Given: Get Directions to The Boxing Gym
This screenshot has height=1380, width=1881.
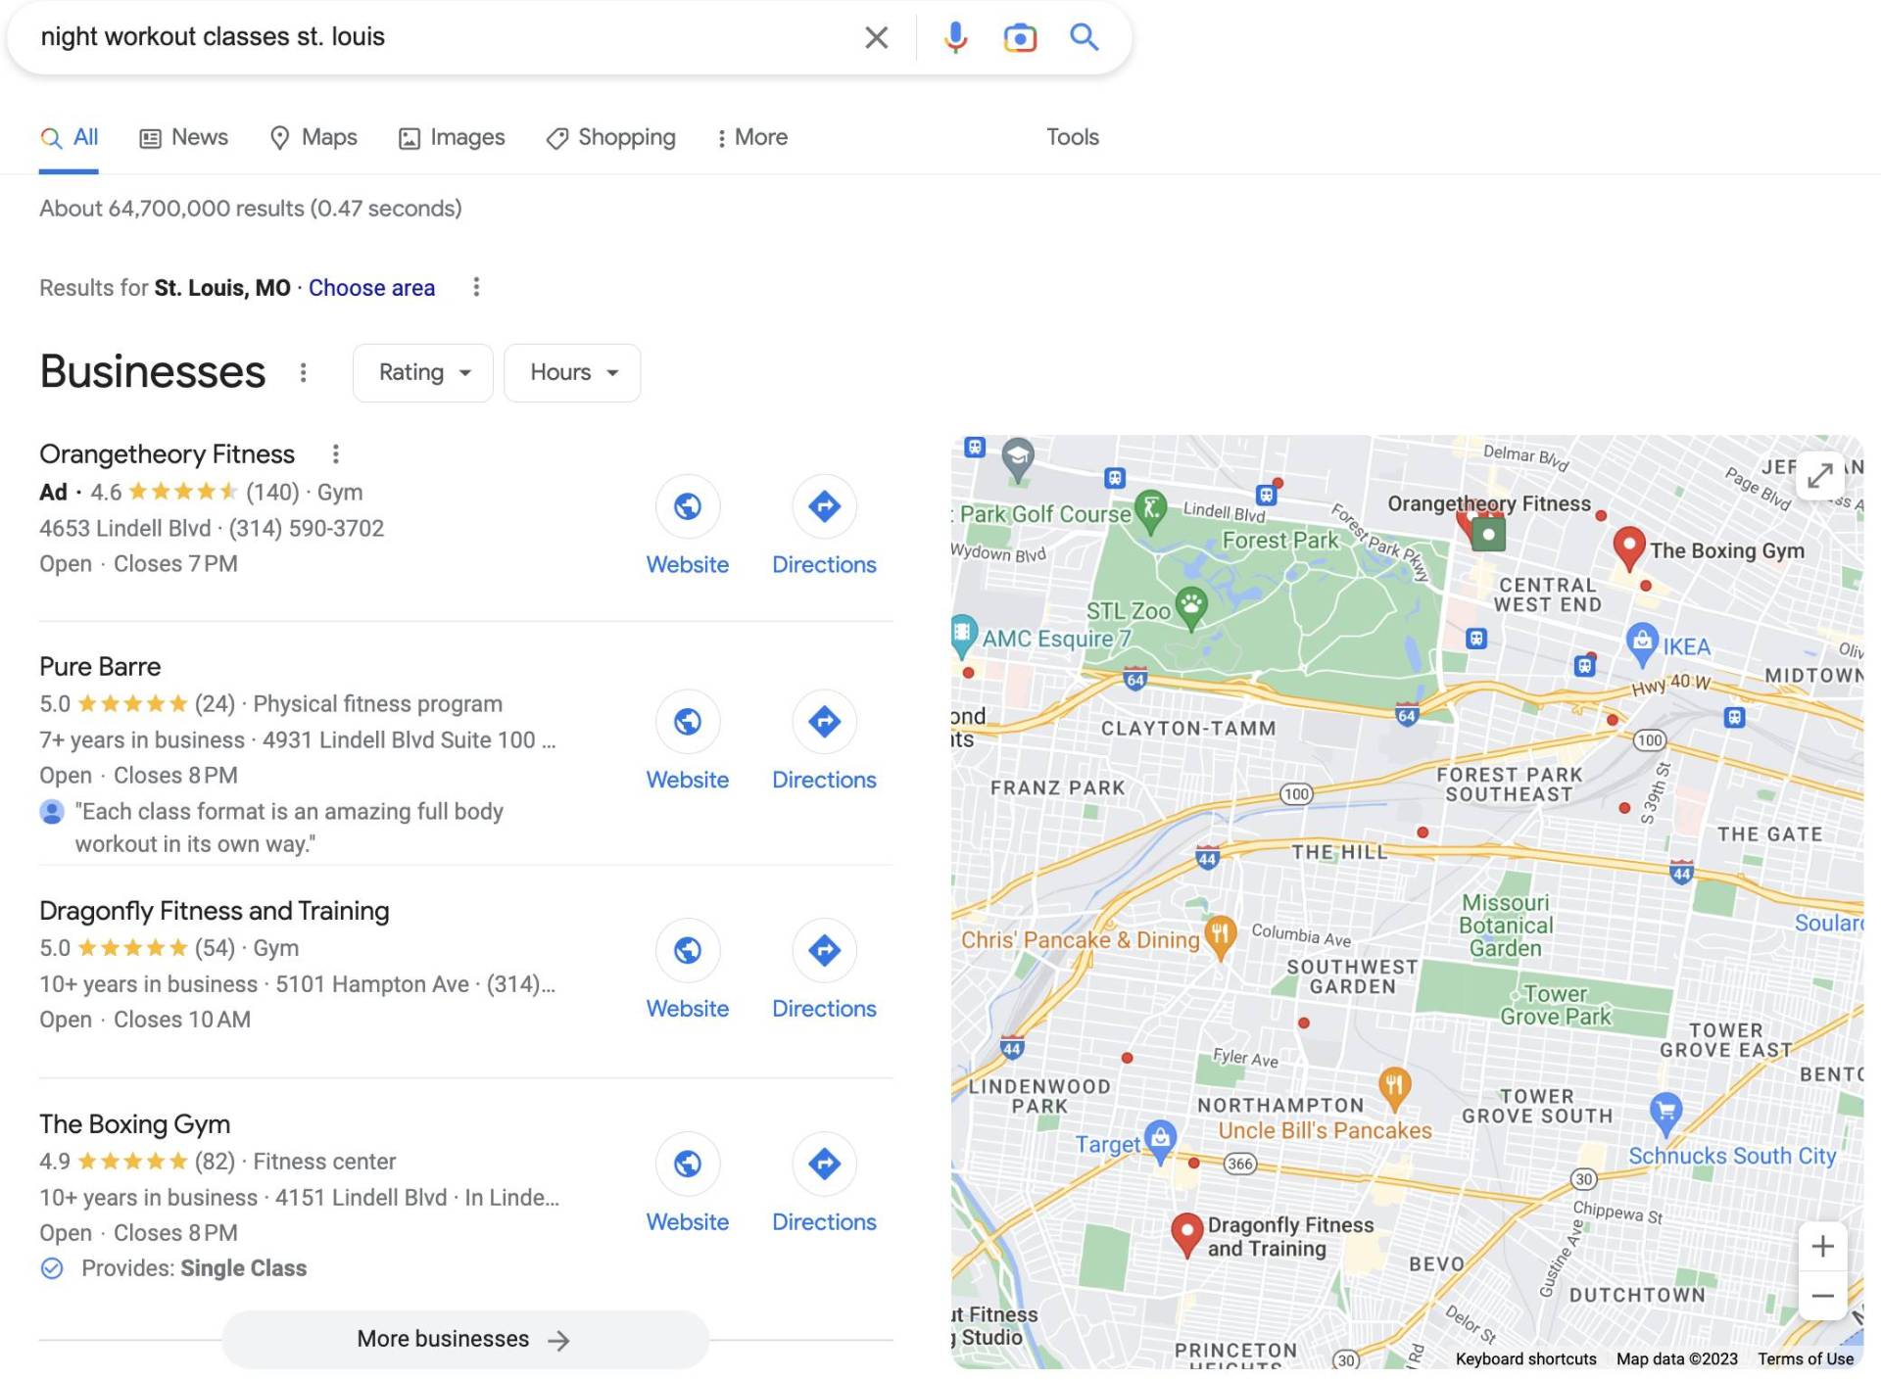Looking at the screenshot, I should 824,1165.
